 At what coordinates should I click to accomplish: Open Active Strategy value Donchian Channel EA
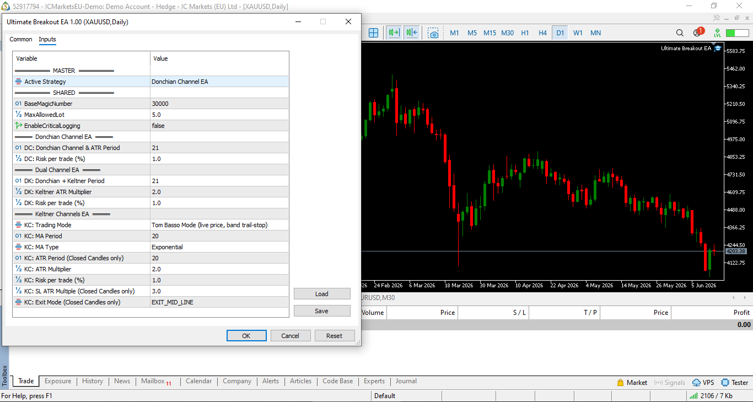point(219,82)
